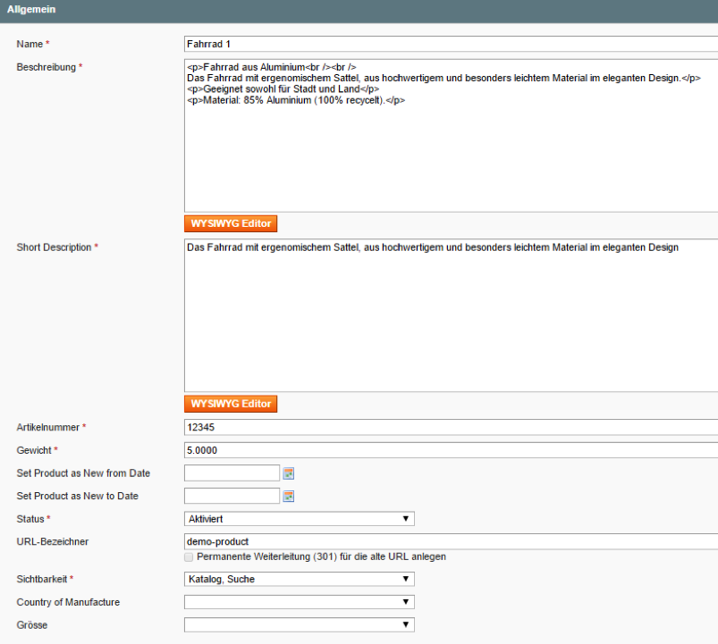Expand the Sichtbarkeit dropdown
This screenshot has height=644, width=718.
click(x=299, y=580)
